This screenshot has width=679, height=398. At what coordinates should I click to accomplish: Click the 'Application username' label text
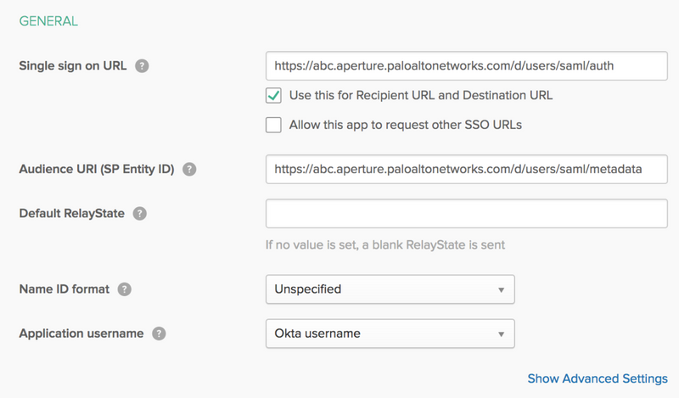point(81,334)
